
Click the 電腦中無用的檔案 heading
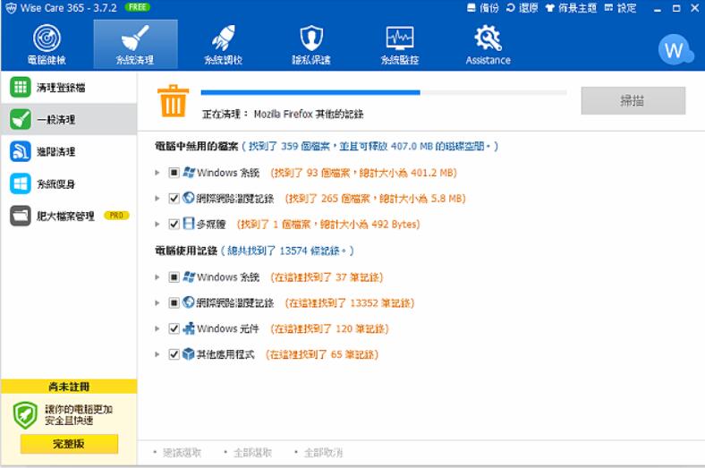[x=197, y=146]
